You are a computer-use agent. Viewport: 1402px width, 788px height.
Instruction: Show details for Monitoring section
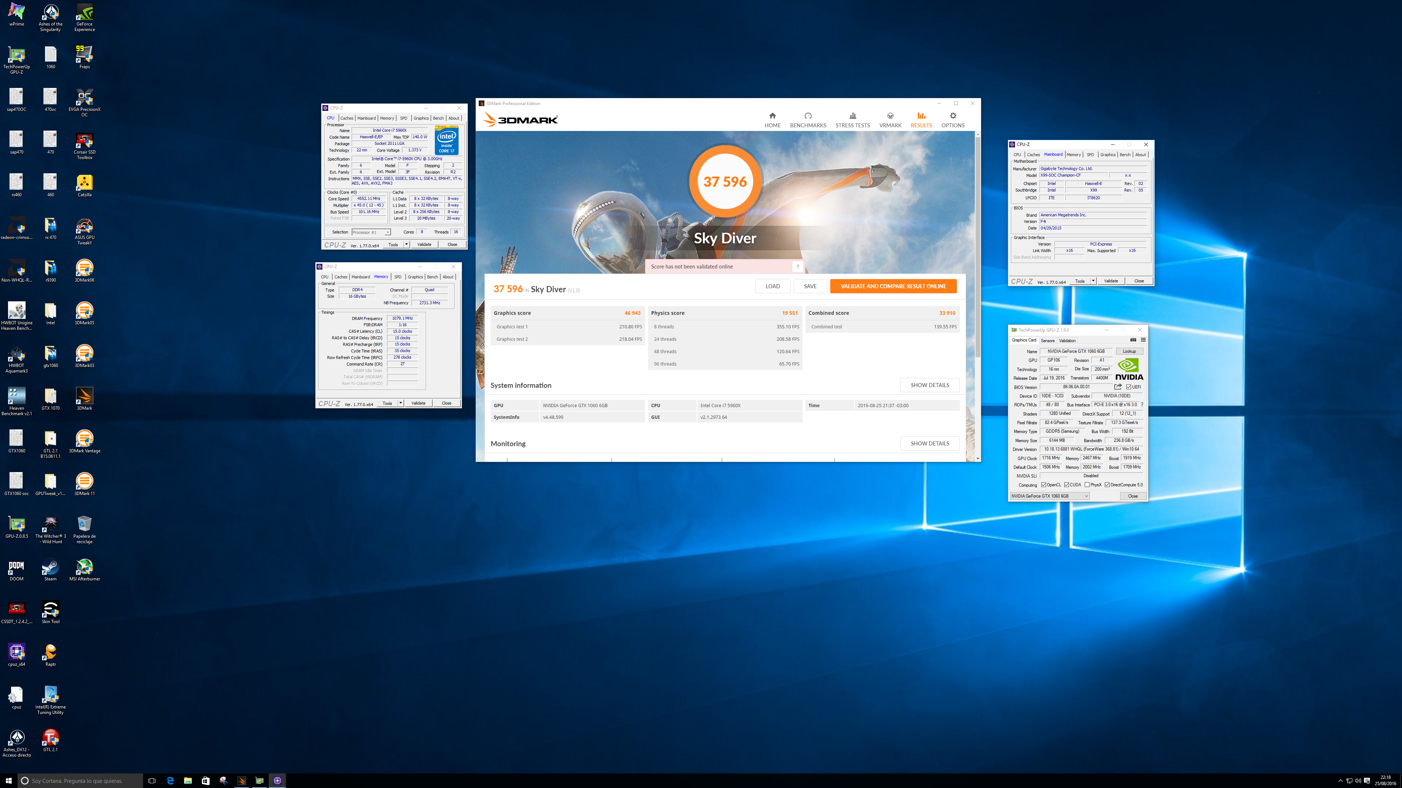click(x=930, y=443)
